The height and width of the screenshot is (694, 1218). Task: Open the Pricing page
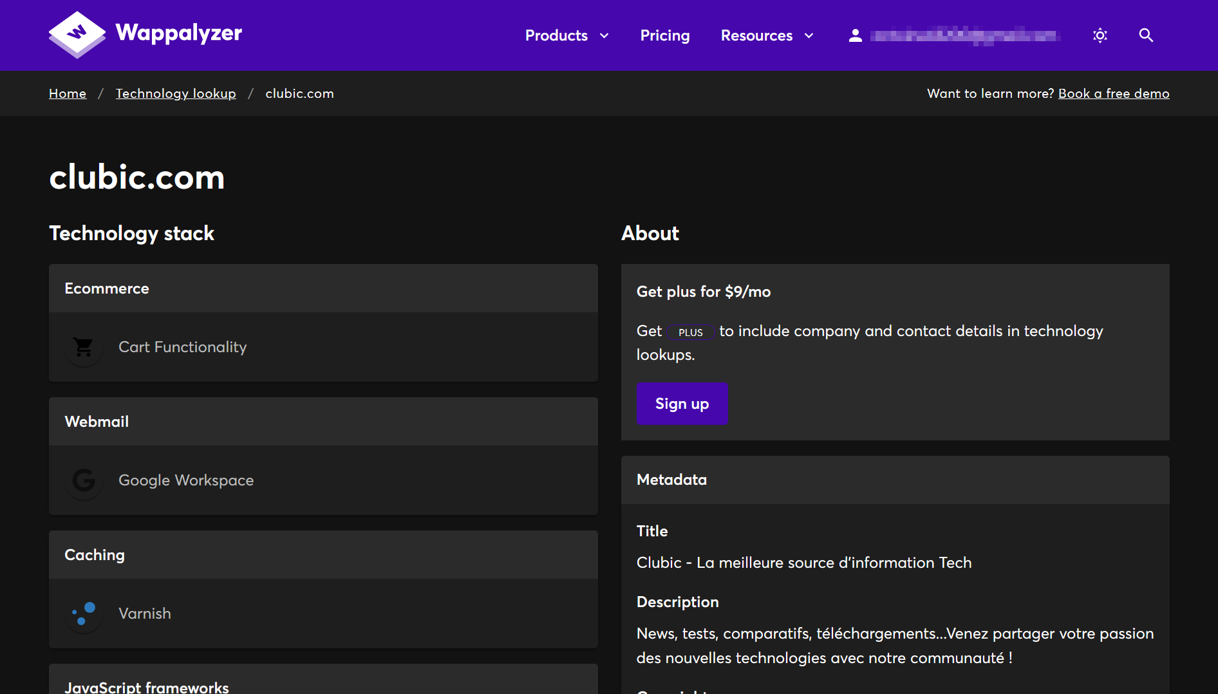[x=665, y=35]
